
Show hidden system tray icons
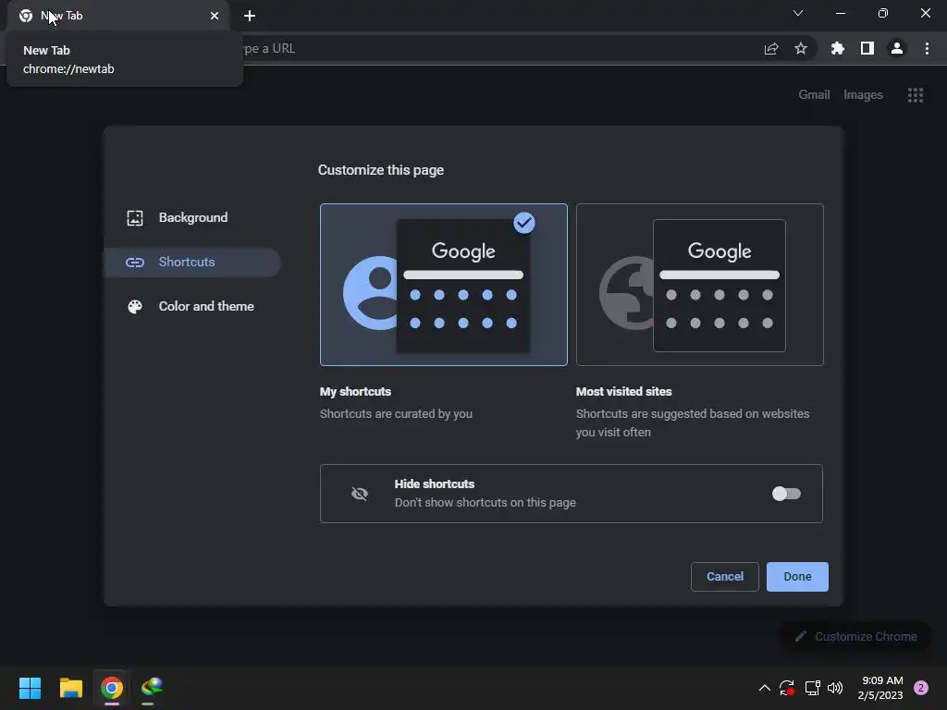(x=764, y=688)
